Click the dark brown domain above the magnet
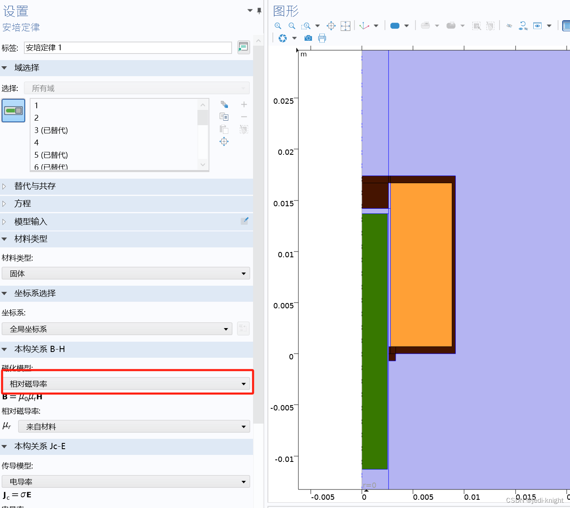This screenshot has width=570, height=508. (375, 196)
